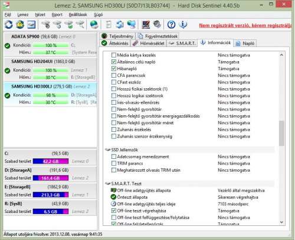Click the Off-line adatgyűjtés állapota chip icon
The height and width of the screenshot is (240, 295).
113,190
